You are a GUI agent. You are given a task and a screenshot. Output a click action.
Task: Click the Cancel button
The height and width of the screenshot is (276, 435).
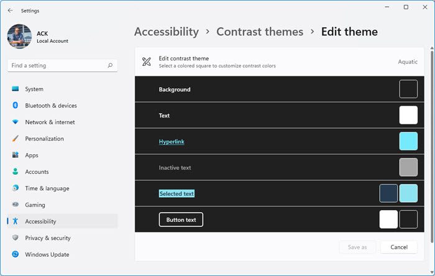click(399, 247)
